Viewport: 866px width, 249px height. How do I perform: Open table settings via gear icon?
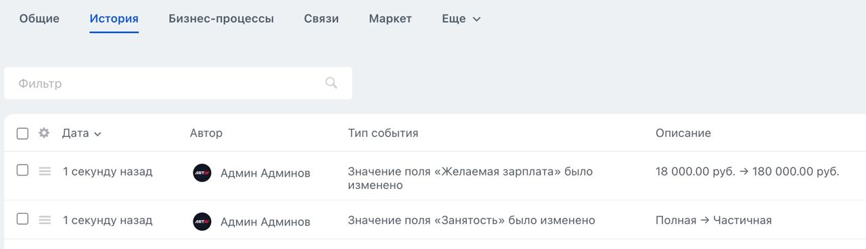coord(44,133)
